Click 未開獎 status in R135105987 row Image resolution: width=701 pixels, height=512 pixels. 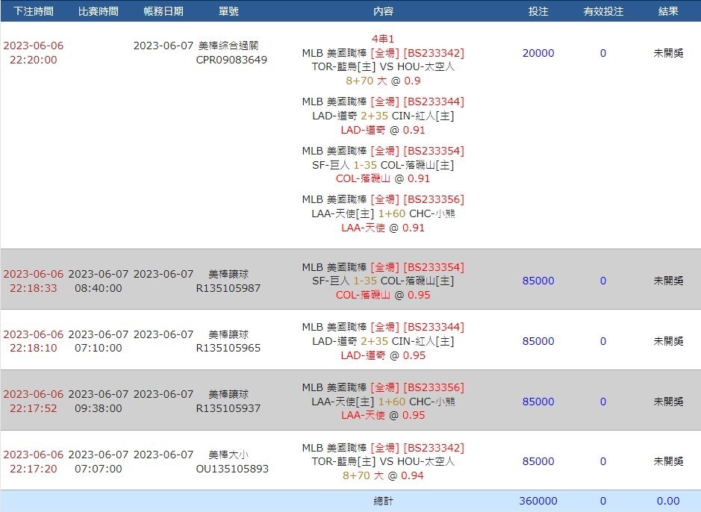click(668, 281)
